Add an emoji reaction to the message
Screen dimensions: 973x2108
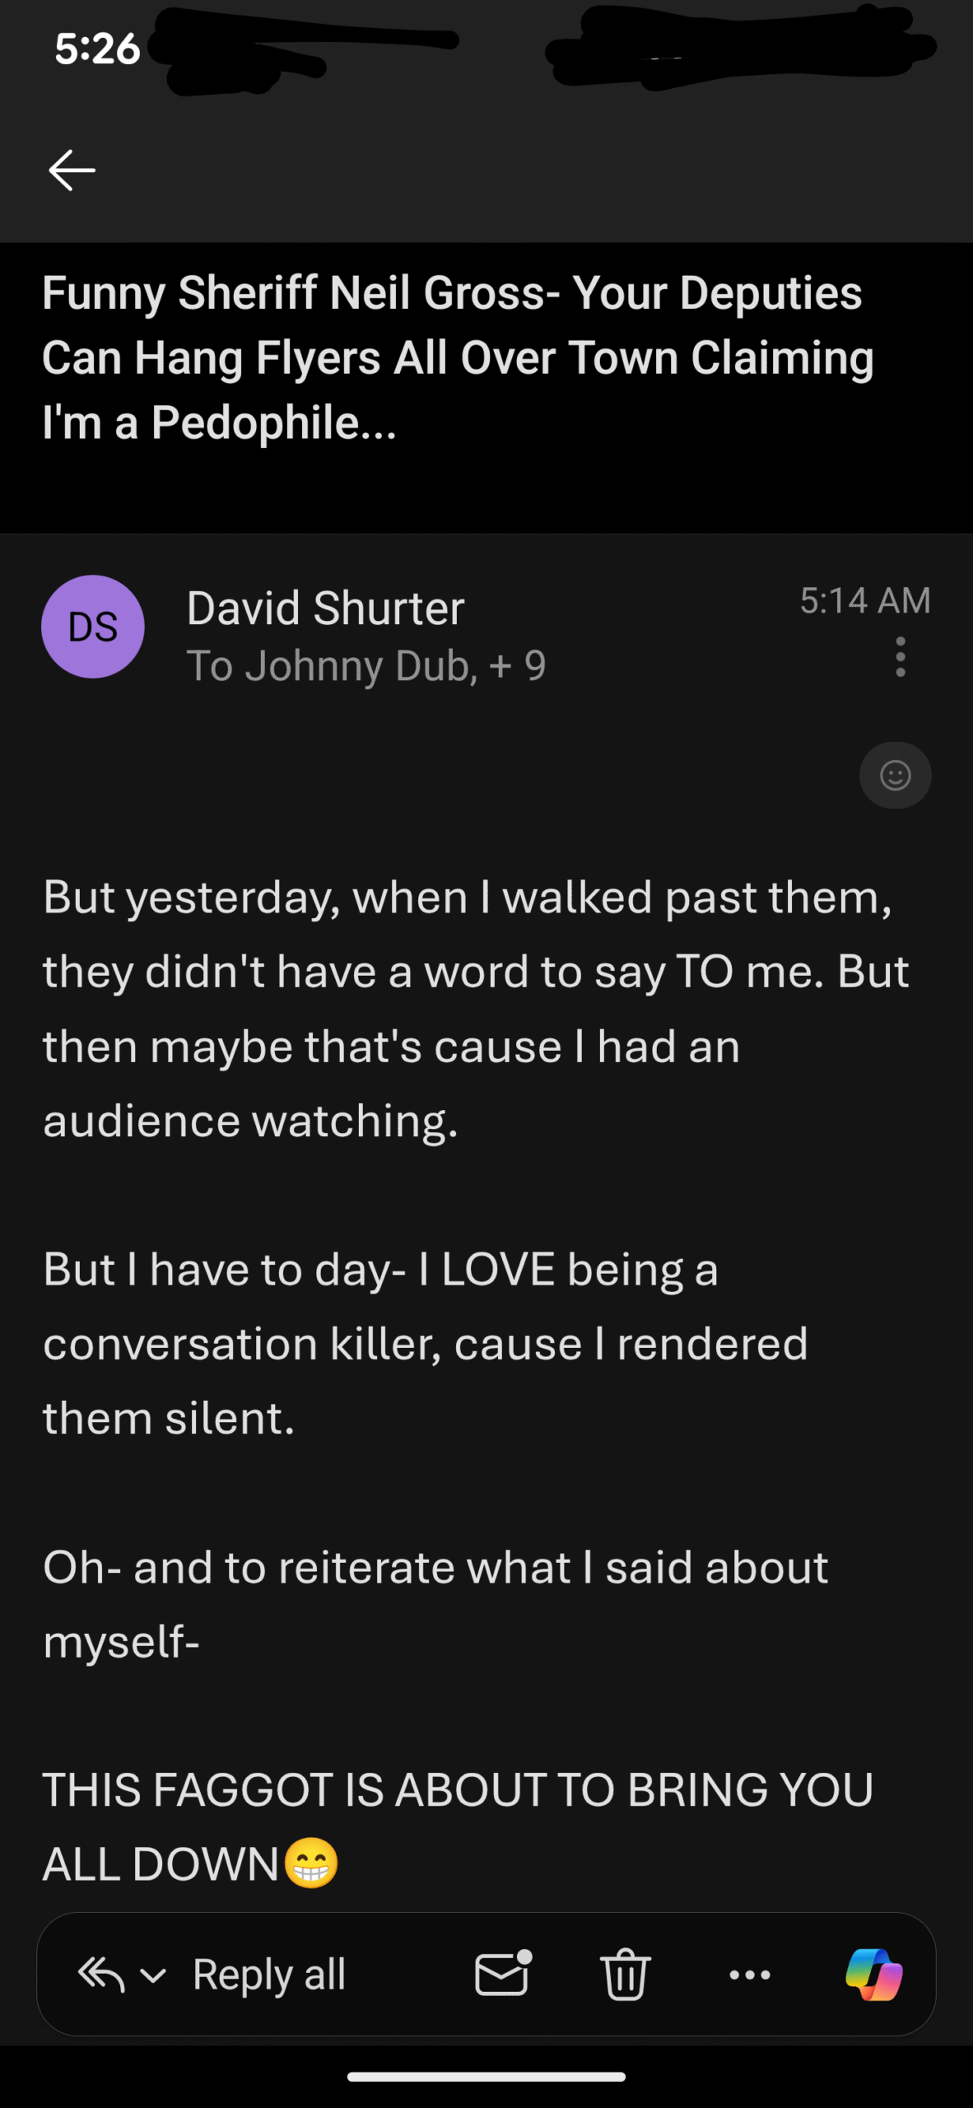tap(895, 775)
